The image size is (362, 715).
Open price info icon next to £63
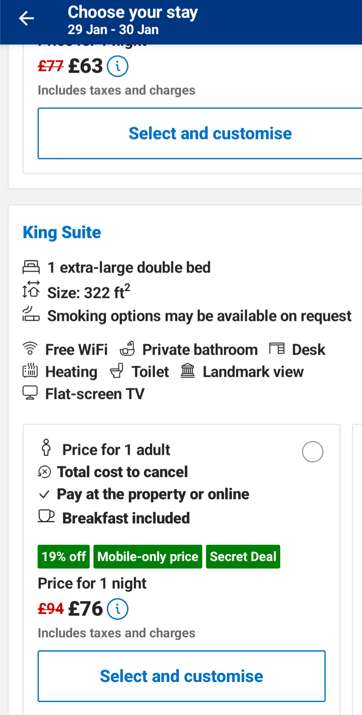118,66
